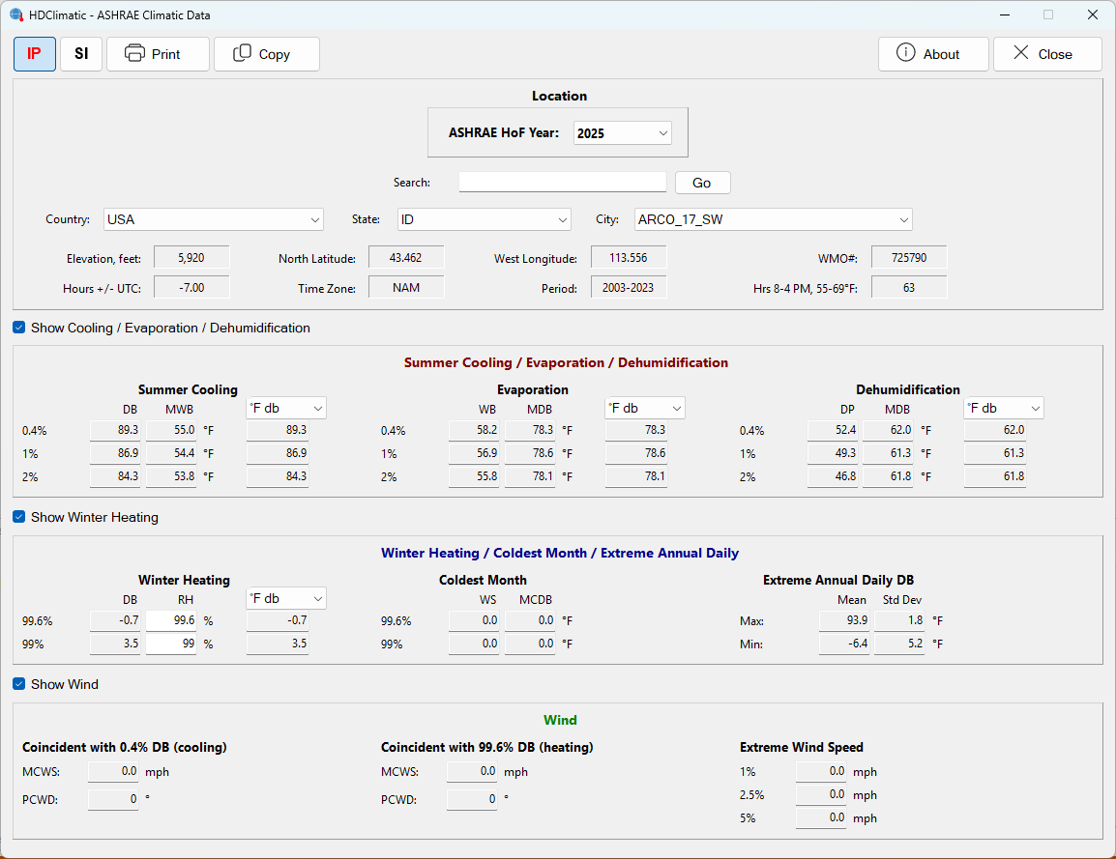Screen dimensions: 1116x859
Task: Uncheck Show Cooling / Evaporation / Dehumidification
Action: pos(19,328)
